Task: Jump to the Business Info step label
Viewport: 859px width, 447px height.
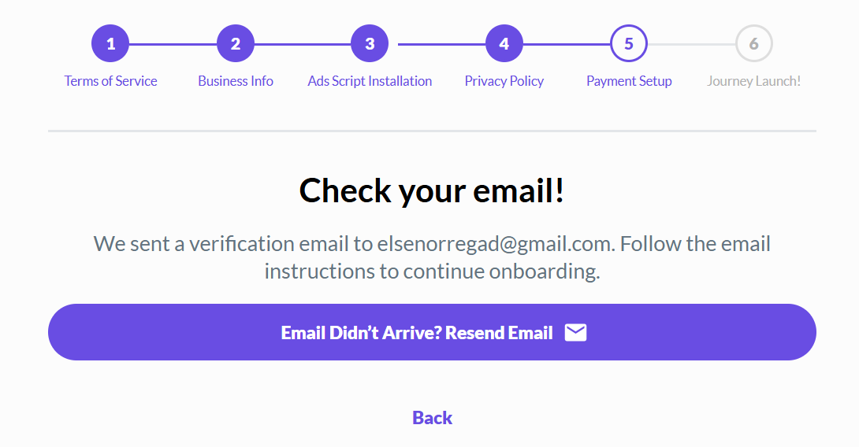Action: click(236, 81)
